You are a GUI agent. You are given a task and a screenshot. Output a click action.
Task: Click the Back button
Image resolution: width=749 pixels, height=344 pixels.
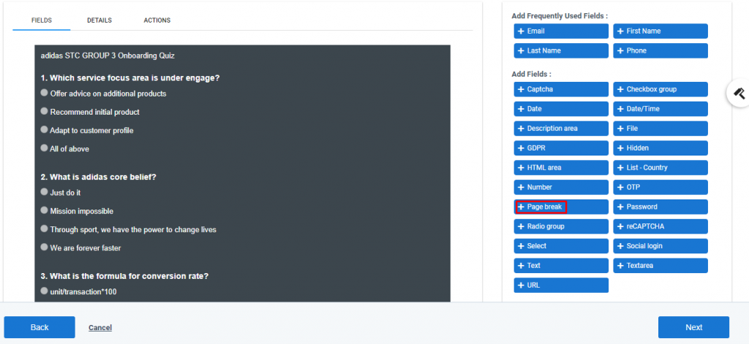point(39,327)
